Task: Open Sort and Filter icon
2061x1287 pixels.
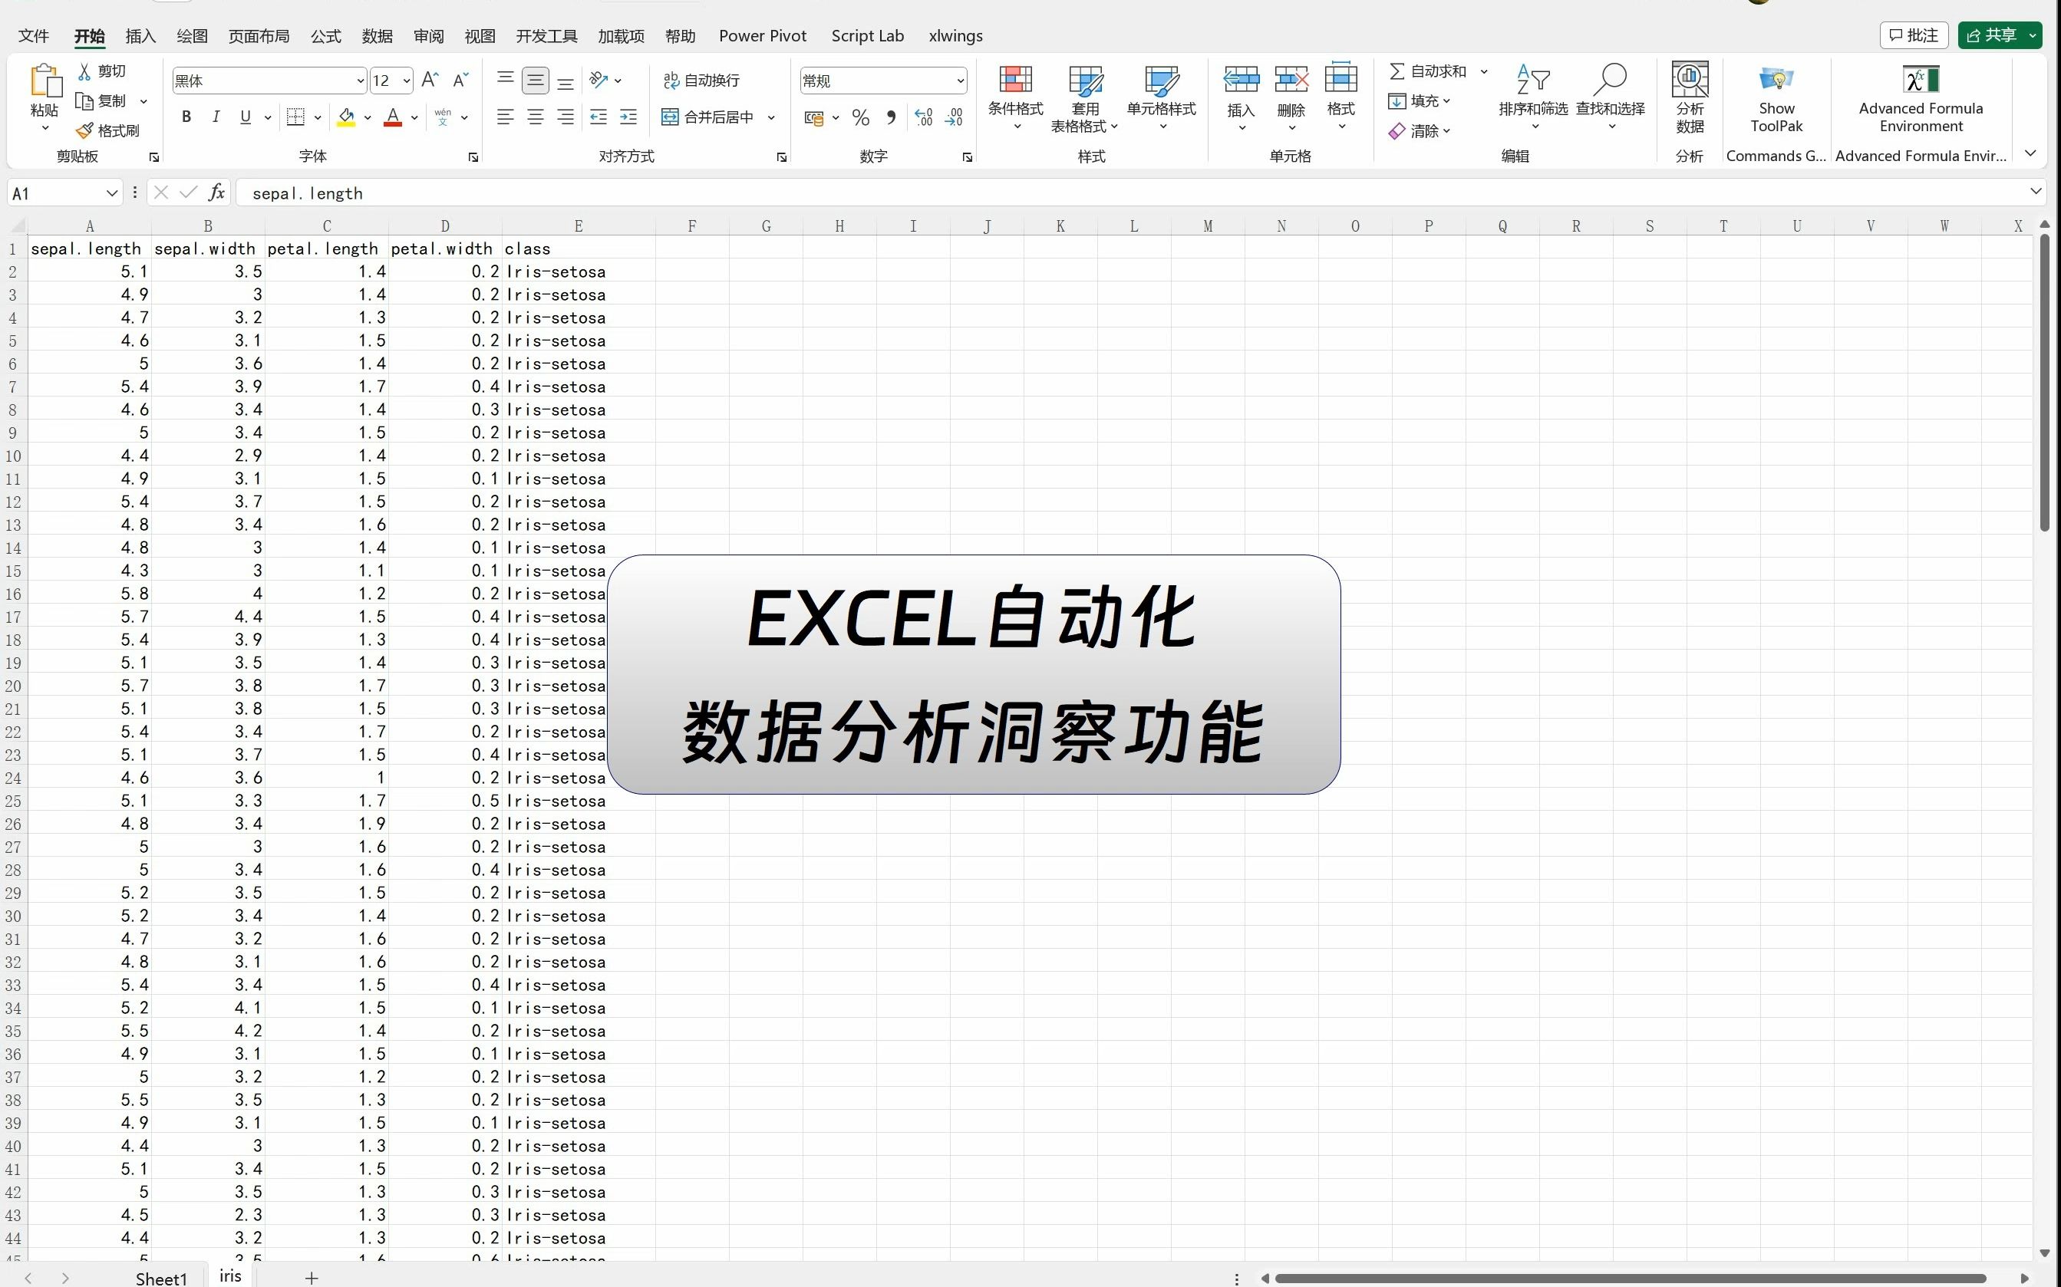Action: 1533,80
